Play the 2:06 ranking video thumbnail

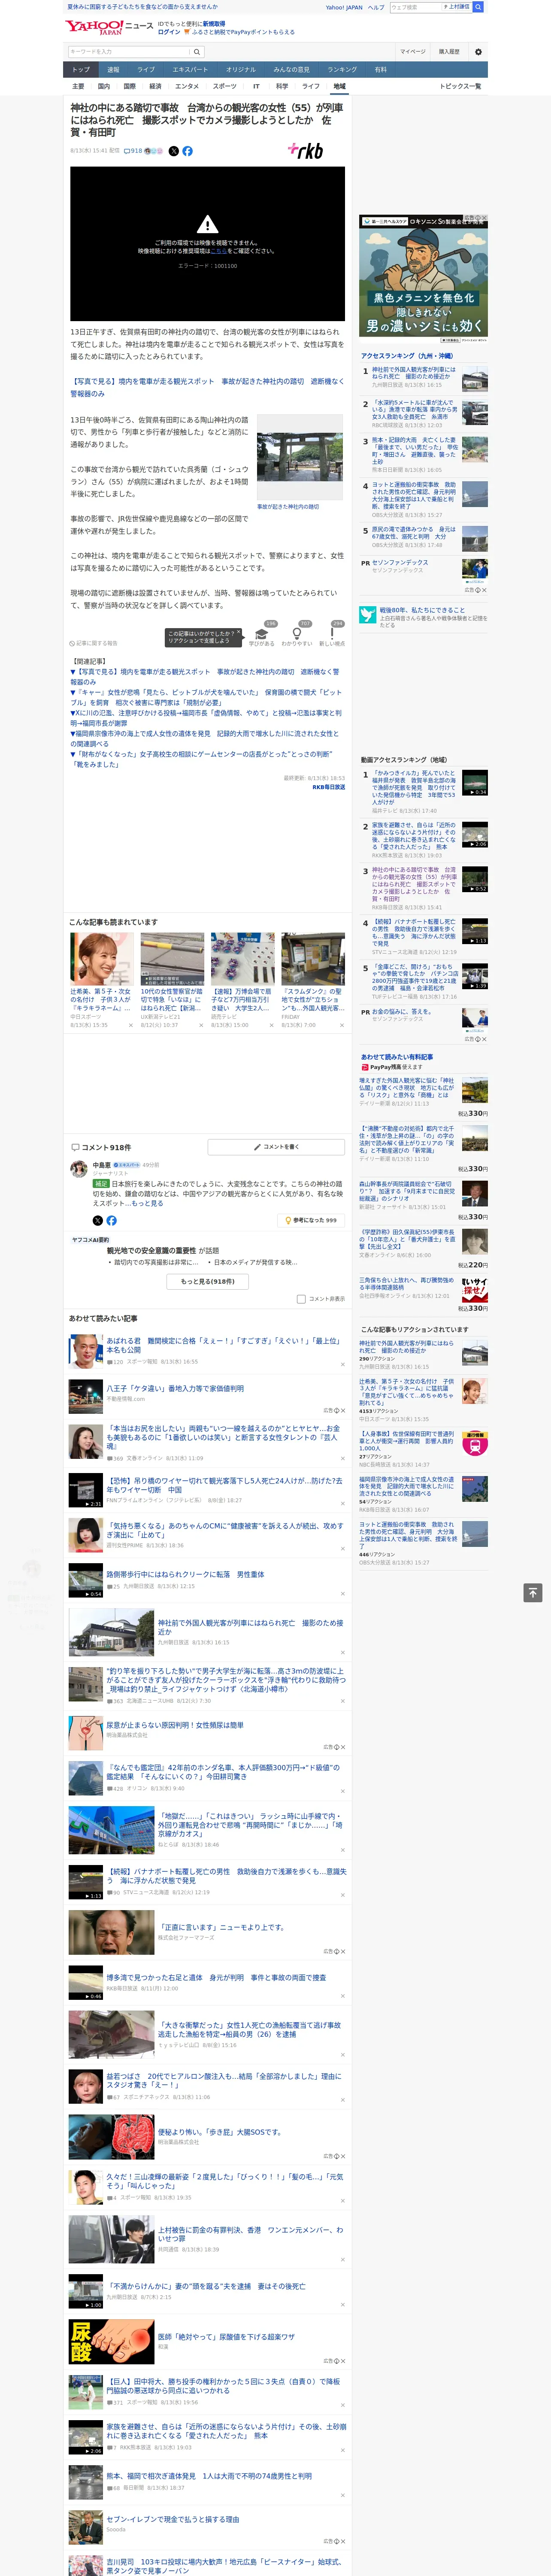[x=475, y=835]
